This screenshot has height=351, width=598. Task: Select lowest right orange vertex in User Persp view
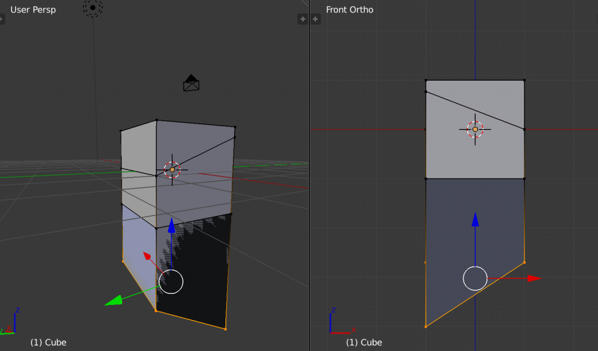point(225,329)
